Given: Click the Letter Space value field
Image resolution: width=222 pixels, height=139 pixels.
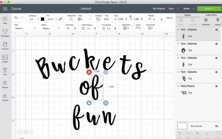Looking at the screenshot, I should point(90,28).
